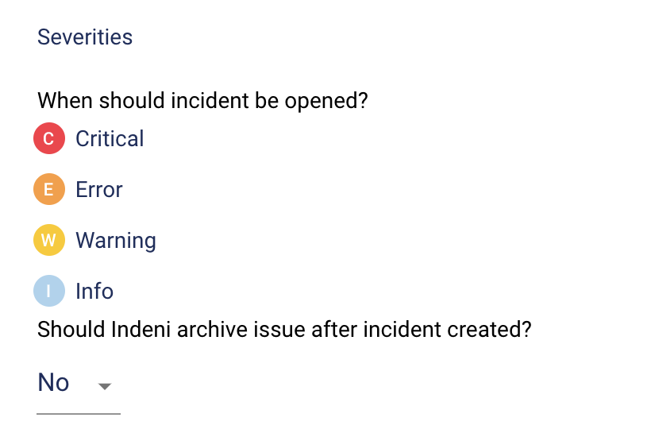This screenshot has height=437, width=651.
Task: Toggle the Info severity text label
Action: click(x=94, y=292)
